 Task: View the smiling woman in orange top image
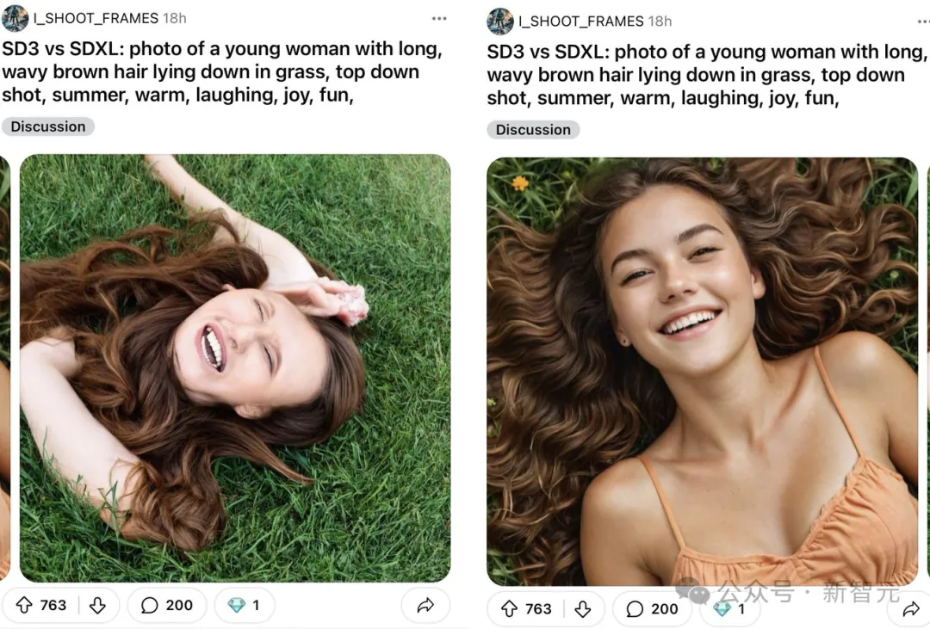click(x=703, y=371)
